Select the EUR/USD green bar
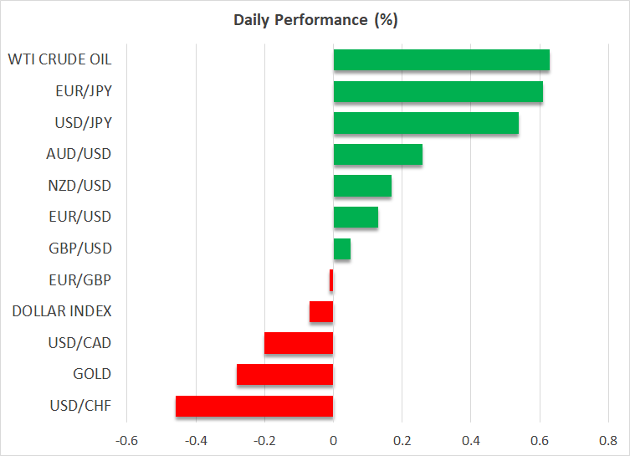 tap(356, 217)
